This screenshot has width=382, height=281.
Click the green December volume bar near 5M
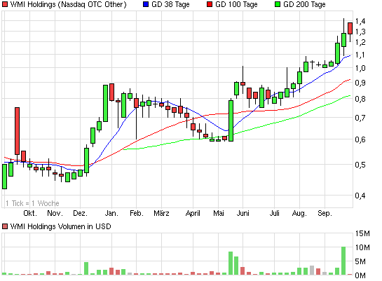coord(86,268)
